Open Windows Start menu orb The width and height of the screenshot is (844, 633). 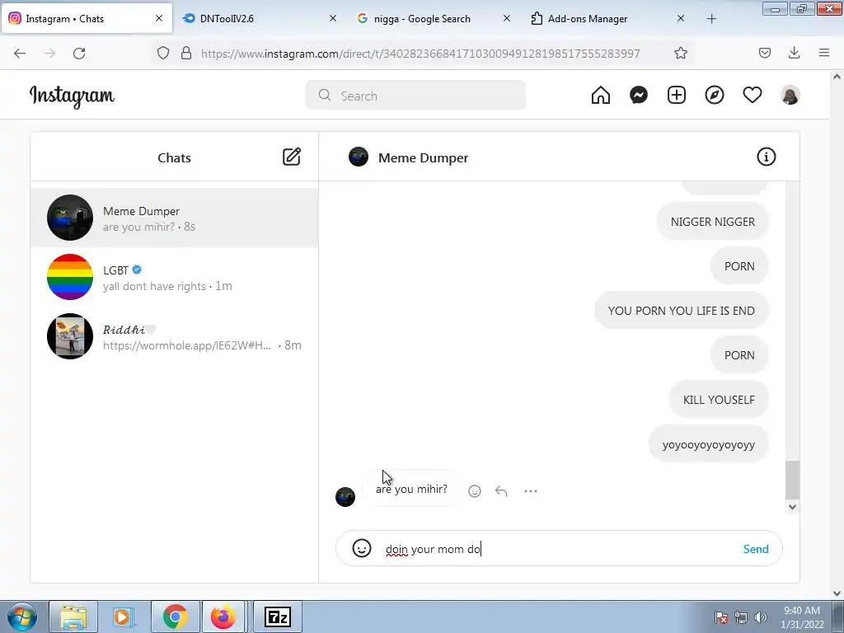(21, 617)
